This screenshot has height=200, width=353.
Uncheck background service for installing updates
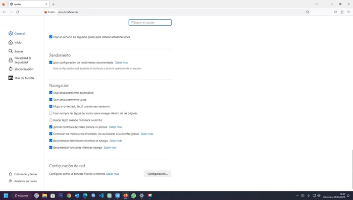coord(51,37)
